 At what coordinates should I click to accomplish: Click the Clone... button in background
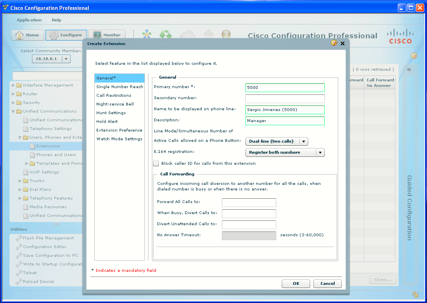coord(383,280)
